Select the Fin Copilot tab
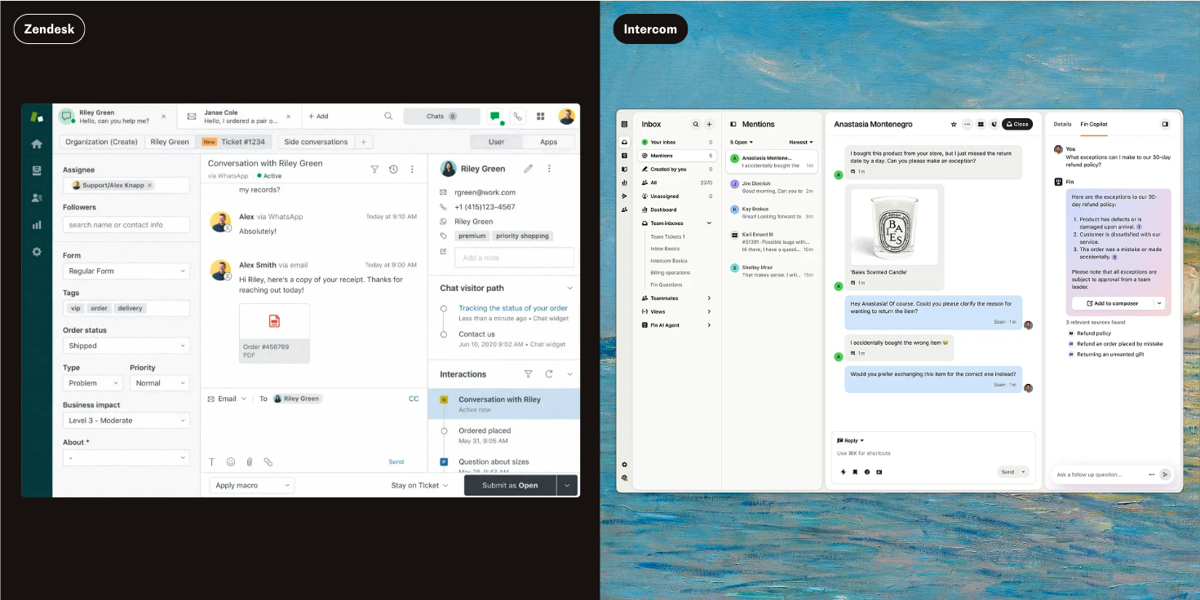The height and width of the screenshot is (600, 1200). 1094,124
